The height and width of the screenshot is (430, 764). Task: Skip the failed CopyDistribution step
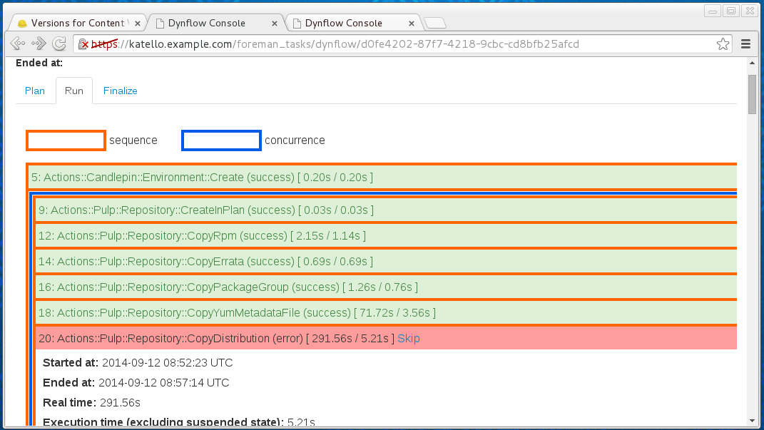[x=409, y=338]
